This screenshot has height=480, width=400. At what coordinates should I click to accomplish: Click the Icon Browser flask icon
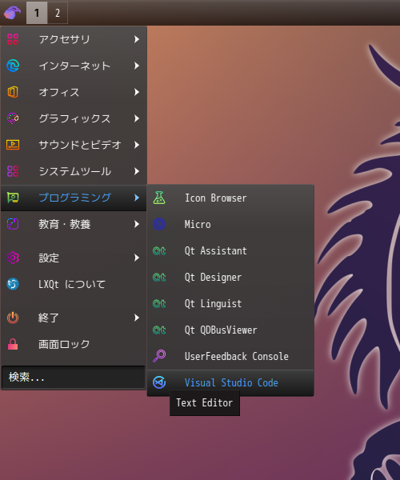coord(159,198)
